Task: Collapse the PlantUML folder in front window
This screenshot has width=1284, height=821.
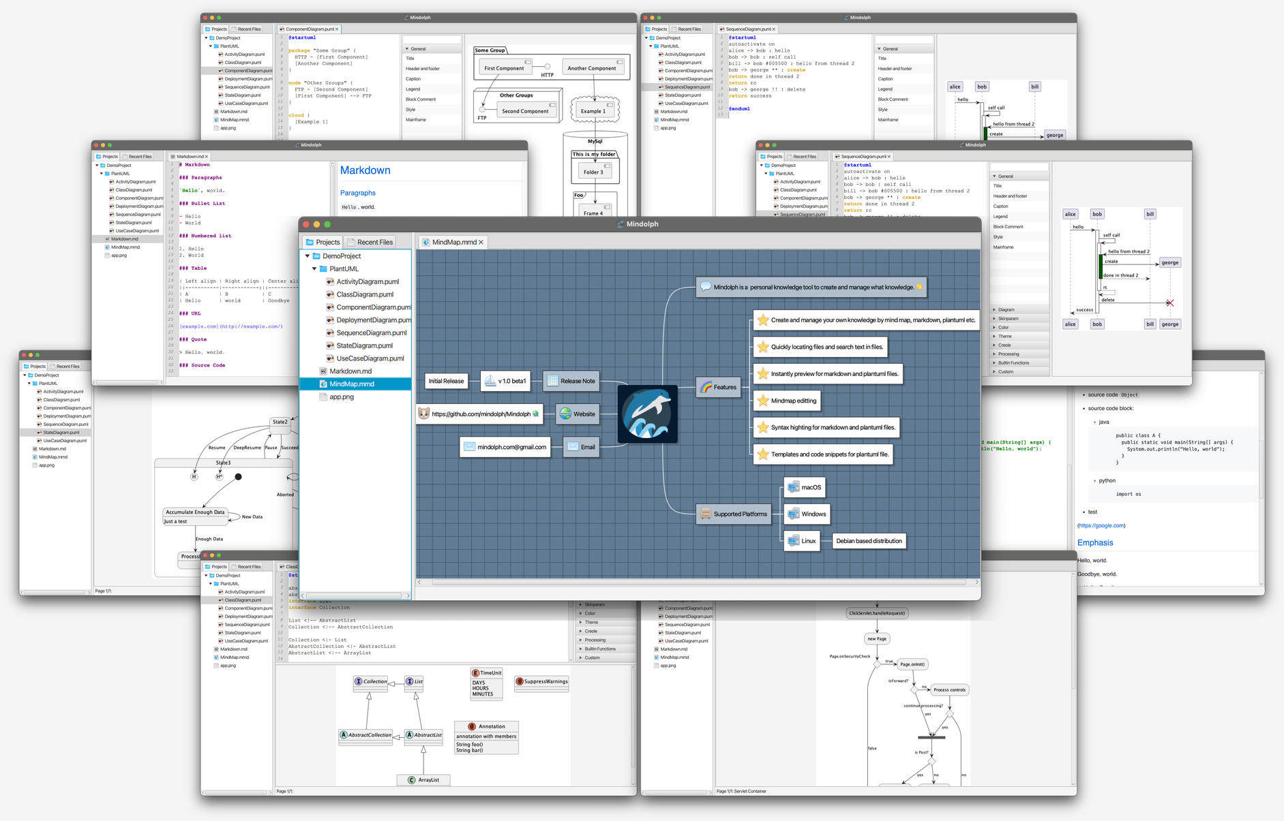Action: pos(314,269)
